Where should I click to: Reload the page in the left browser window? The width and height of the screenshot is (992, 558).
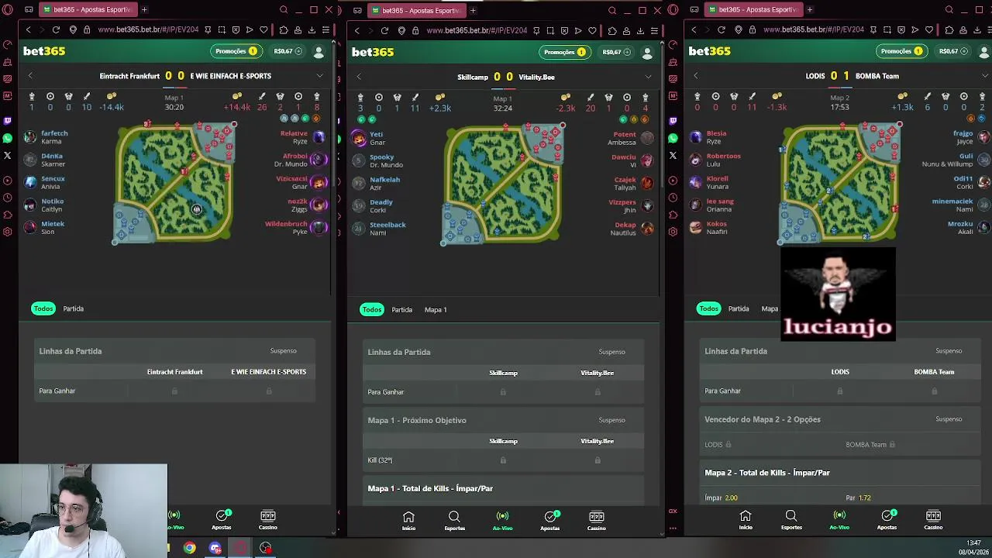pos(56,29)
